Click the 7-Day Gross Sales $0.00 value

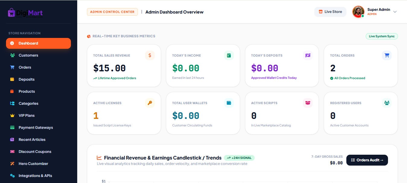click(x=336, y=163)
